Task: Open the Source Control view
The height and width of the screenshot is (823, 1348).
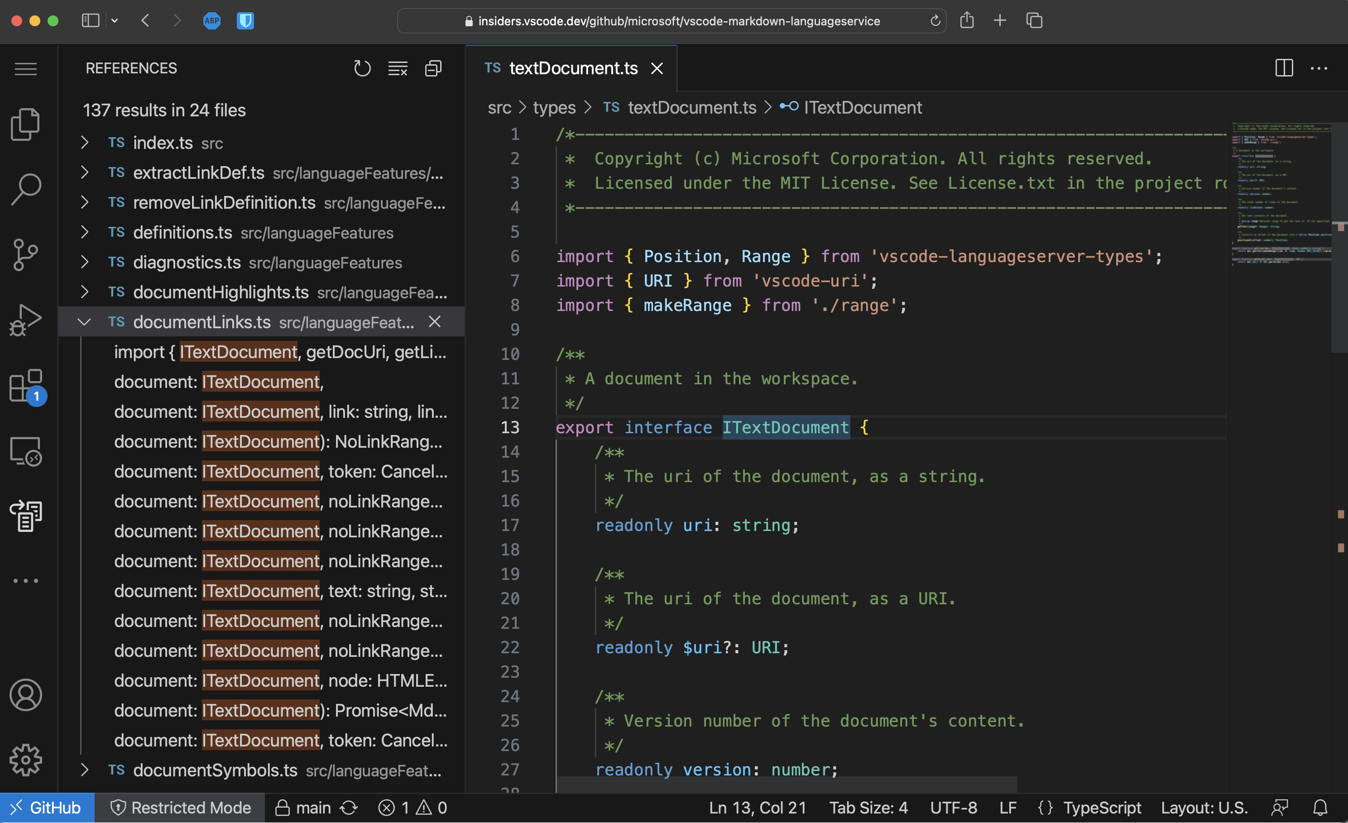Action: coord(25,255)
